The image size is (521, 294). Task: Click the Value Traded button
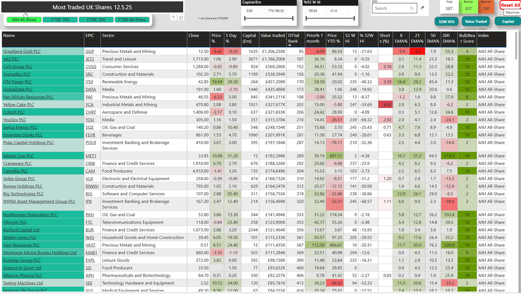475,21
